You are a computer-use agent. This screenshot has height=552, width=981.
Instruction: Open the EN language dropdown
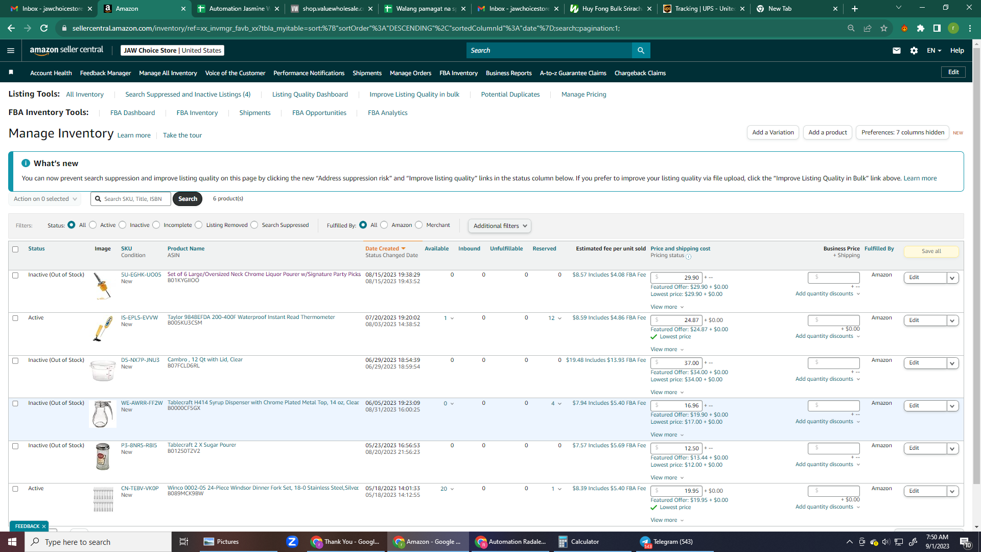coord(934,50)
